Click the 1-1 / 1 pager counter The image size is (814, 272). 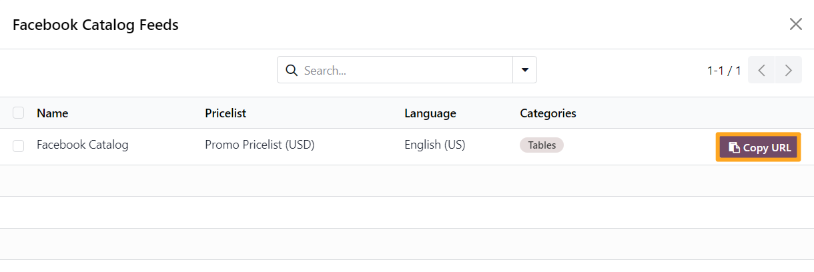pyautogui.click(x=724, y=70)
